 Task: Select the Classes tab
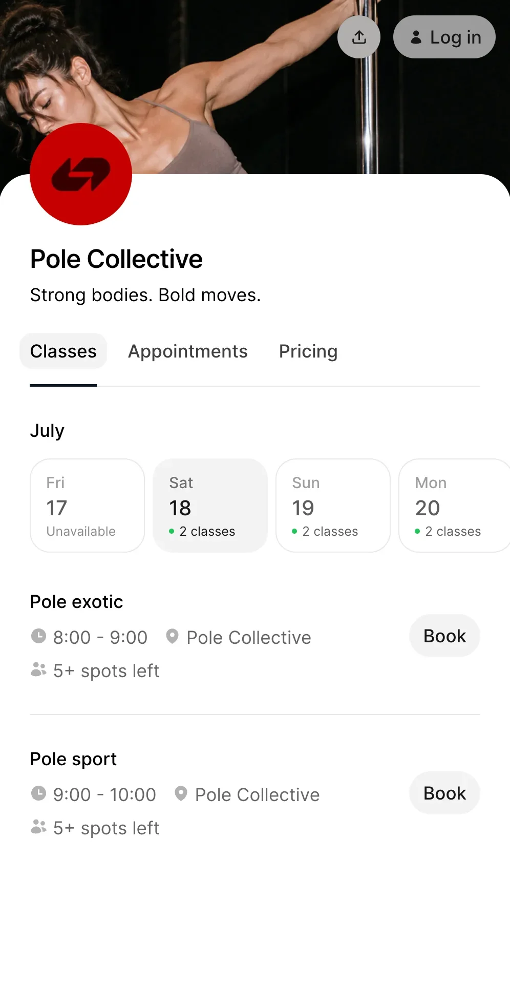63,351
